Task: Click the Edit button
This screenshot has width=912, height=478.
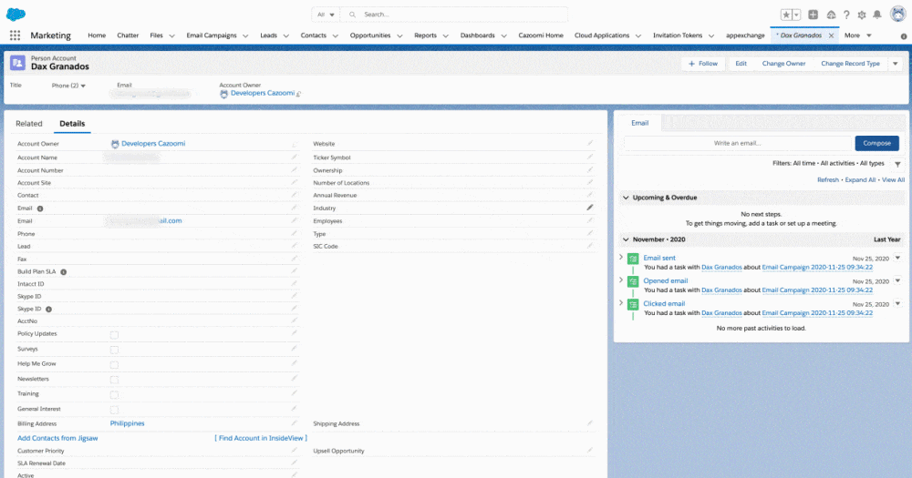Action: (741, 64)
